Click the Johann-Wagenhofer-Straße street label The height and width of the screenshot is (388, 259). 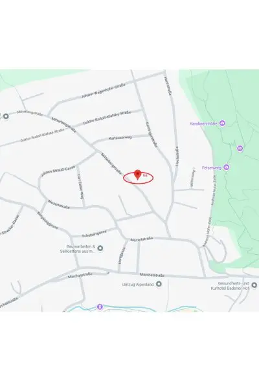click(x=104, y=91)
